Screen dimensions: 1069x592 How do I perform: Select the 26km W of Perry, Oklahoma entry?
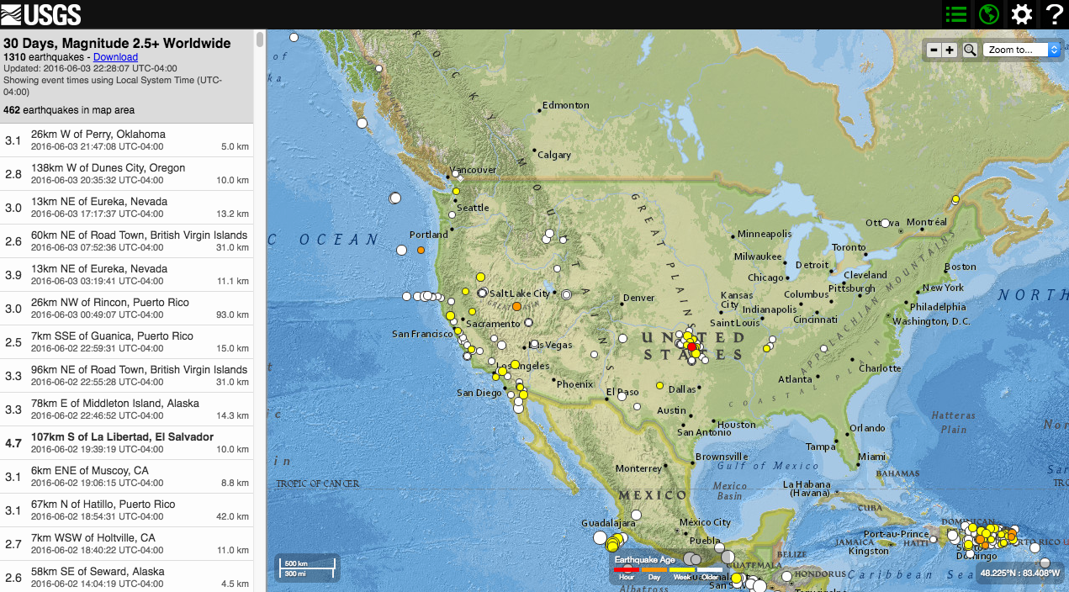[x=126, y=140]
